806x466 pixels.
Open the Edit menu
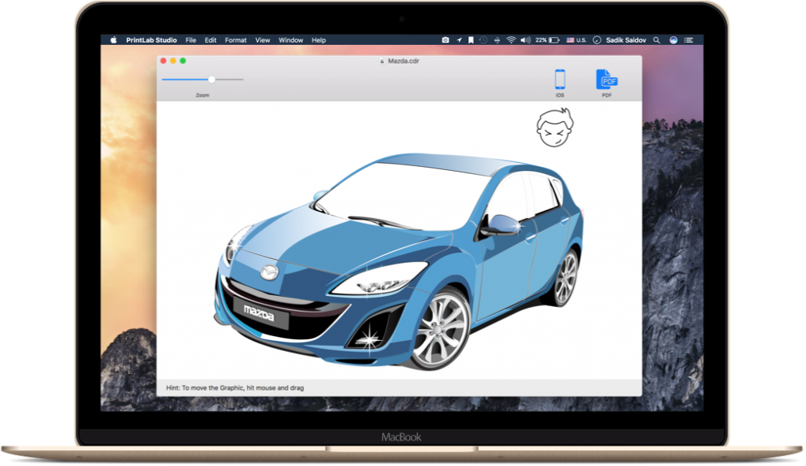click(210, 39)
